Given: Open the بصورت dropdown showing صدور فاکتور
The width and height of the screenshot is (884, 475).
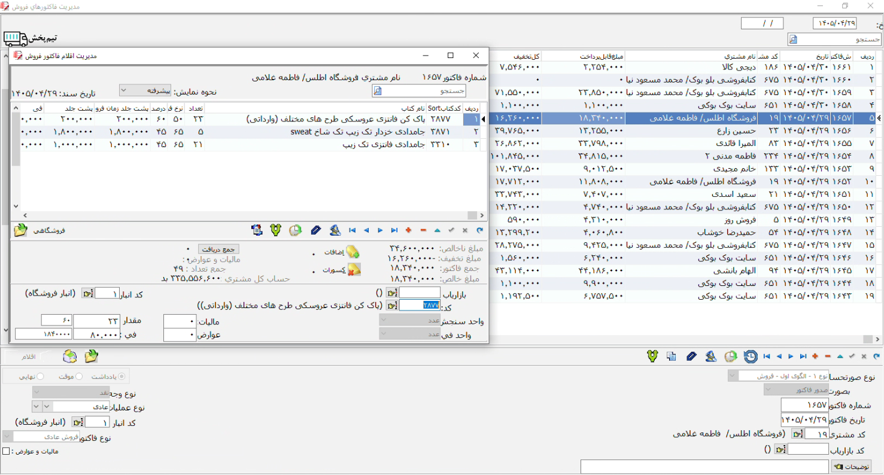Looking at the screenshot, I should tap(796, 389).
